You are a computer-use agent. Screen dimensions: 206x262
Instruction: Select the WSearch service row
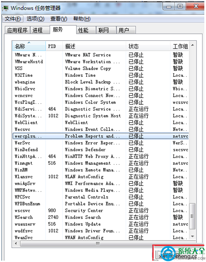point(101,217)
